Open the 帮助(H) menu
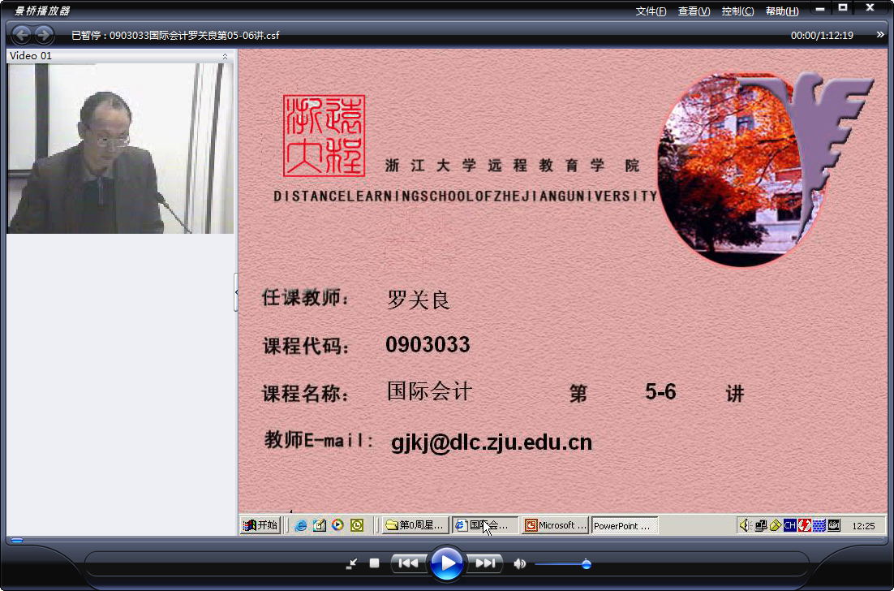894x591 pixels. pos(782,11)
